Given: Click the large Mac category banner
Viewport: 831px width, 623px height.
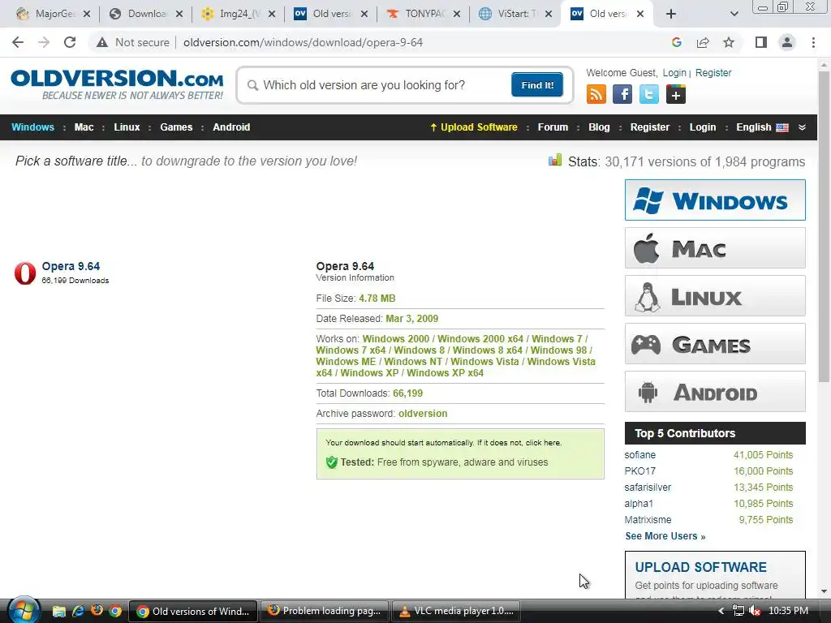Looking at the screenshot, I should click(x=715, y=248).
